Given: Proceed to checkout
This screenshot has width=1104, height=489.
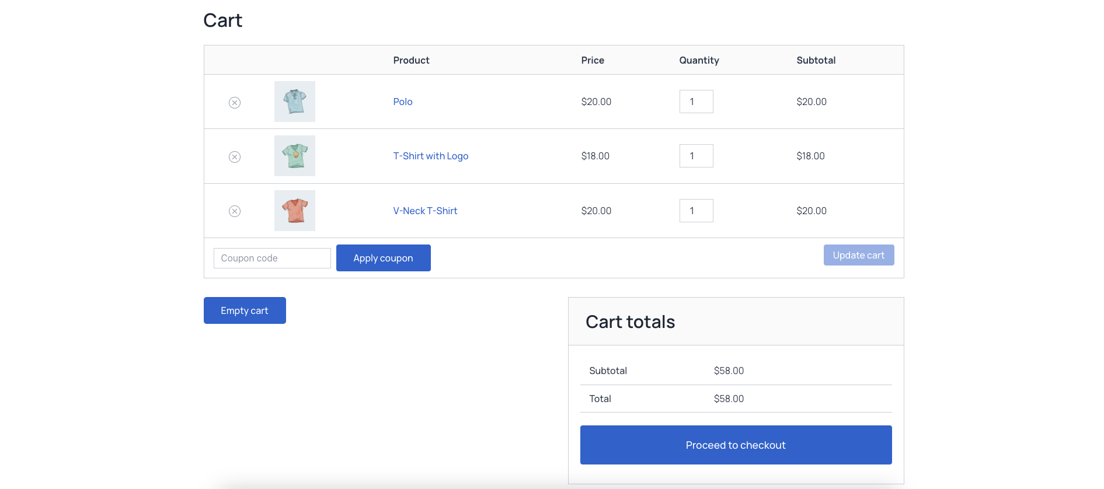Looking at the screenshot, I should [x=736, y=445].
